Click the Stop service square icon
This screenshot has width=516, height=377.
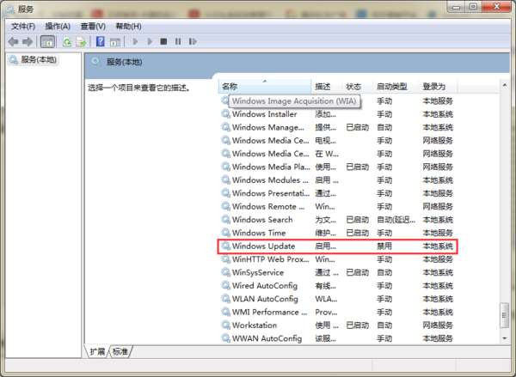click(x=163, y=41)
